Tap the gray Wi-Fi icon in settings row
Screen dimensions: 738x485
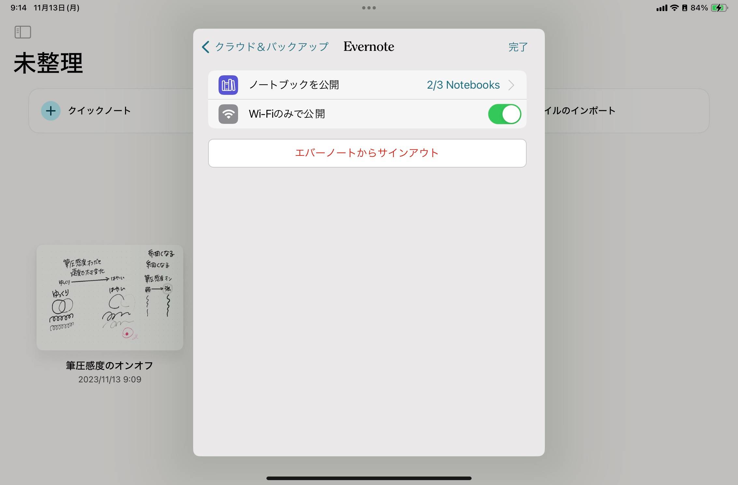point(228,114)
